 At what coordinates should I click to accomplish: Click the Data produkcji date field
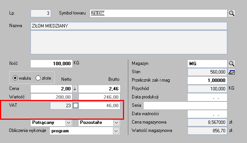click(x=207, y=97)
